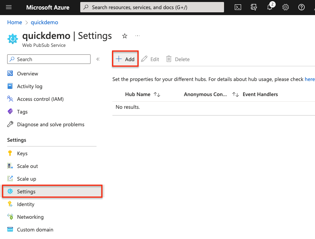315x239 pixels.
Task: Open the more options ellipsis beside the title
Action: click(x=137, y=36)
